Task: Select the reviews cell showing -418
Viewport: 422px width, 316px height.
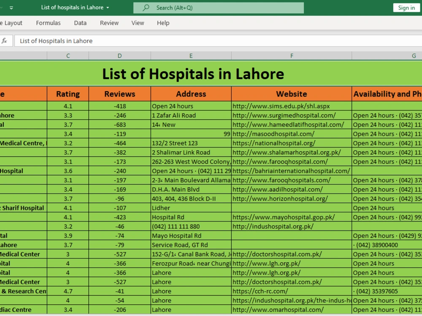Action: 119,106
